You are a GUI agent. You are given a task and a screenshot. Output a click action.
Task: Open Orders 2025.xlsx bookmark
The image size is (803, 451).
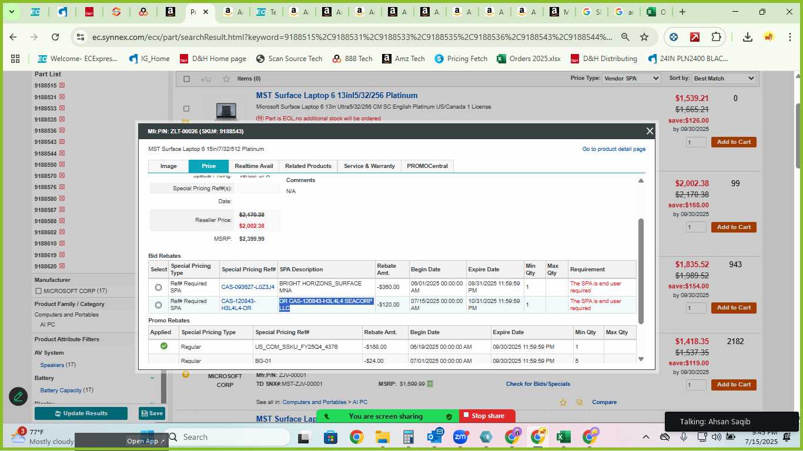coord(528,59)
